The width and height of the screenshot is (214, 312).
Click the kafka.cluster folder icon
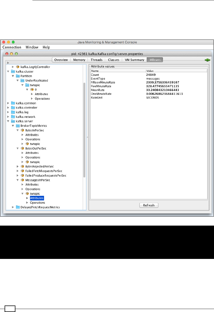tap(13, 71)
